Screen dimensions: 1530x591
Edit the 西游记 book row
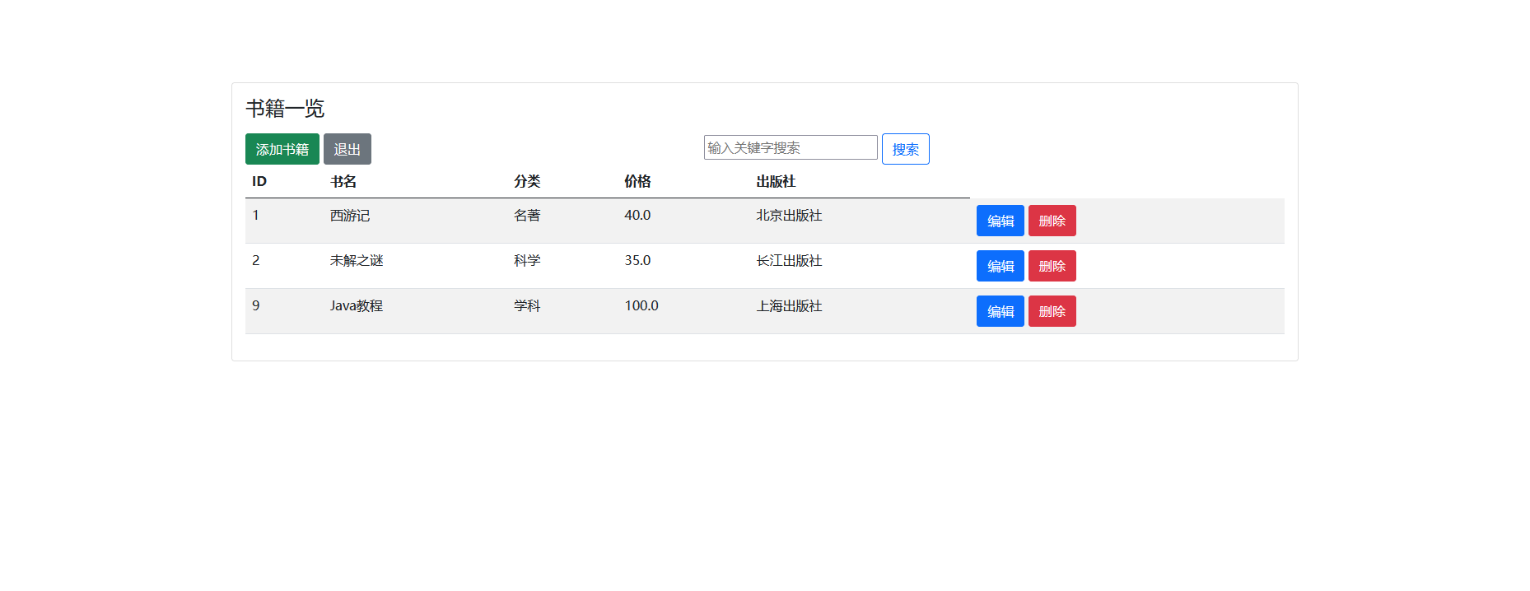point(1000,221)
